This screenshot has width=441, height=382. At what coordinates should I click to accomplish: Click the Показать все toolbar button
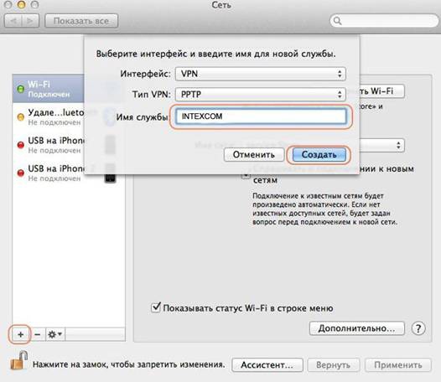point(81,21)
